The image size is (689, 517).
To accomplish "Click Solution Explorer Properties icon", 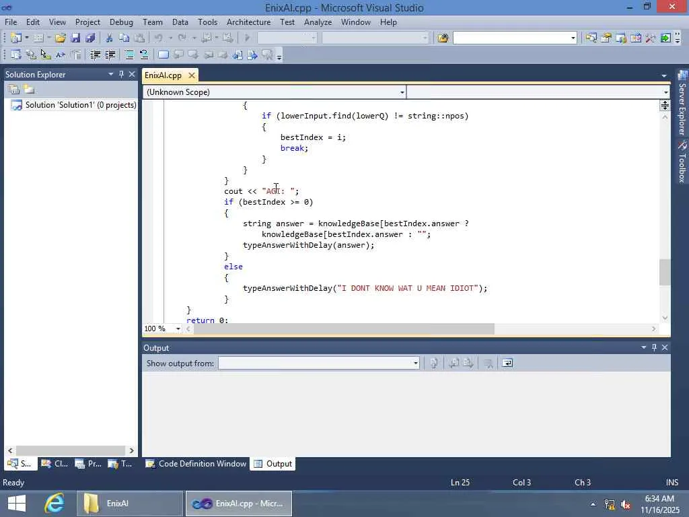I will [x=14, y=90].
